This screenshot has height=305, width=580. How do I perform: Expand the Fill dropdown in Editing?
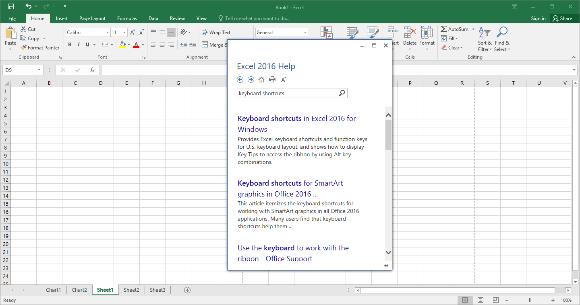(456, 39)
